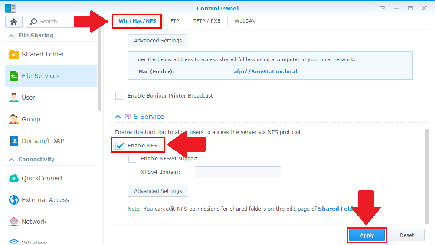
Task: Open the User section icon
Action: click(x=13, y=98)
